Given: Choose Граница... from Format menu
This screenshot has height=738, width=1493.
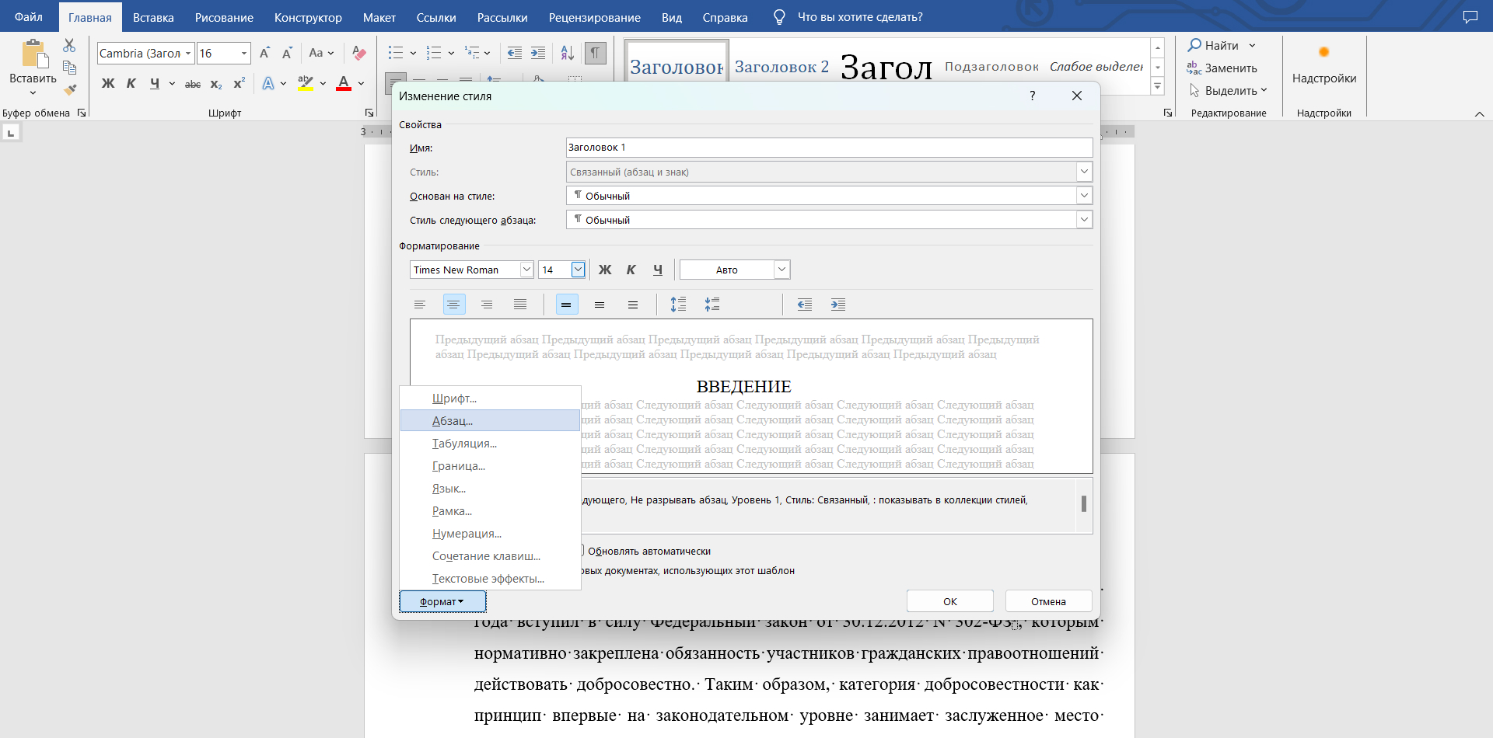Looking at the screenshot, I should point(490,465).
